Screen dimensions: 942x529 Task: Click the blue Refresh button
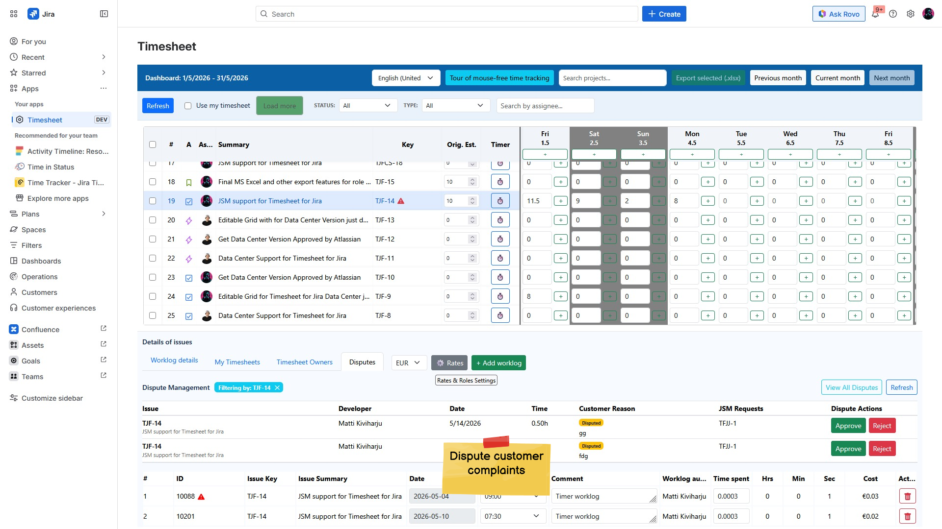[158, 106]
